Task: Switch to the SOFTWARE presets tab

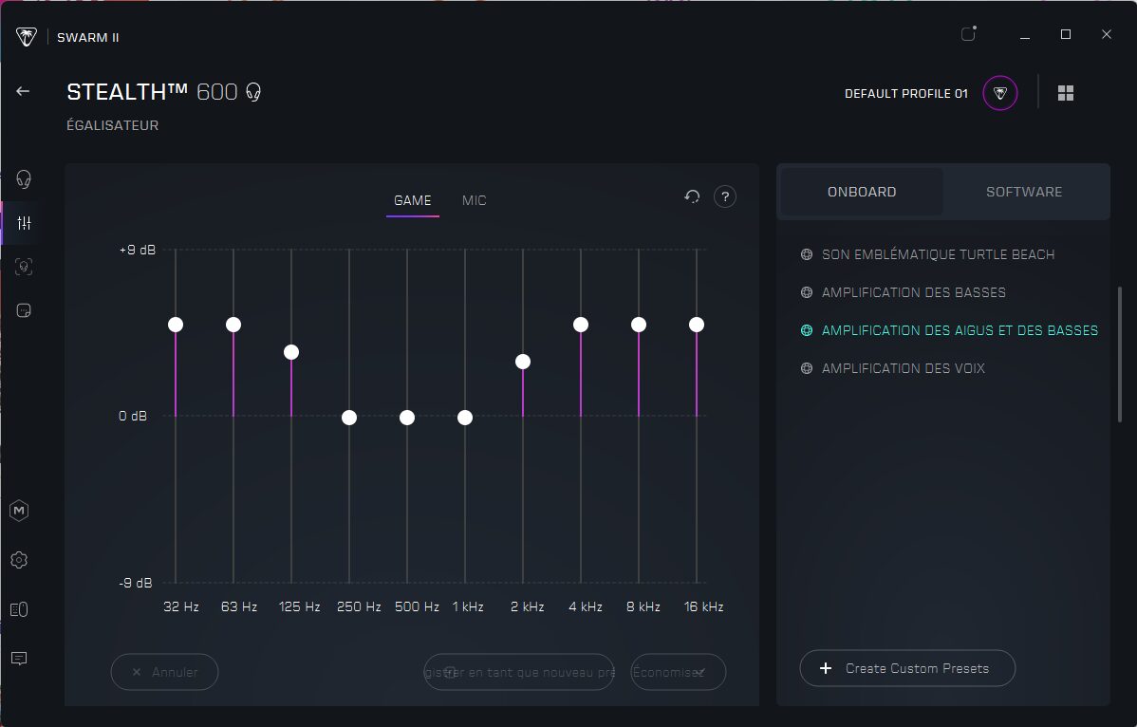Action: (1024, 192)
